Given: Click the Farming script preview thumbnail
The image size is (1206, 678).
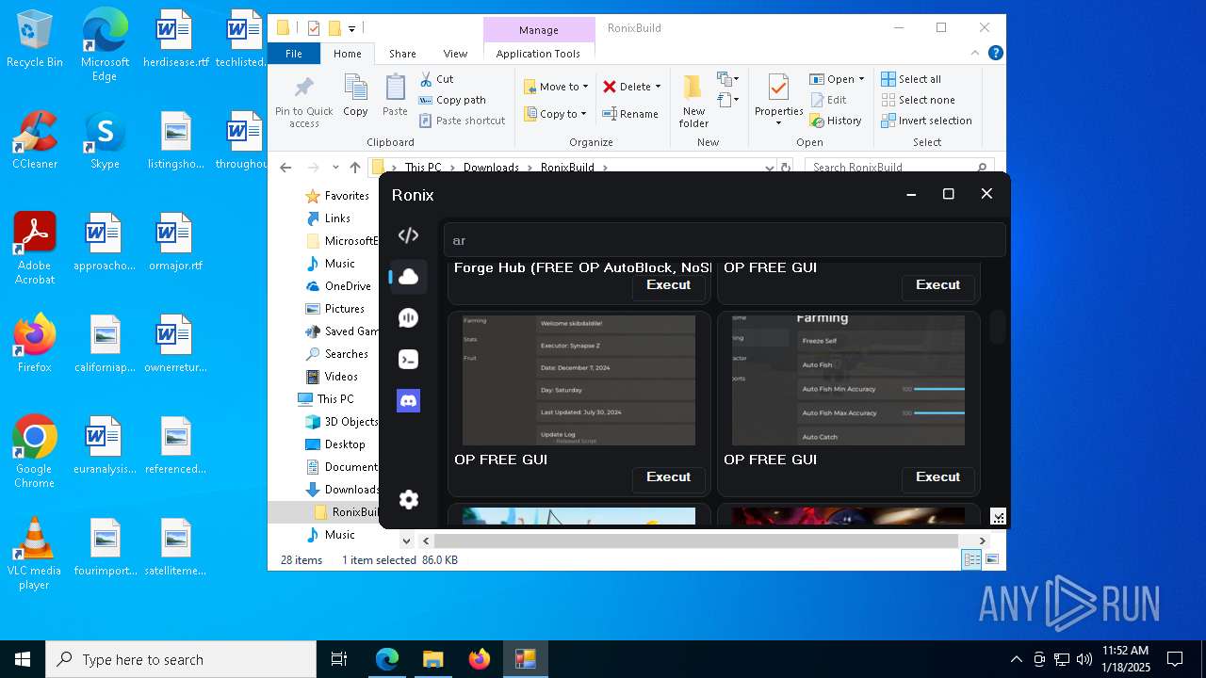Looking at the screenshot, I should [x=848, y=380].
